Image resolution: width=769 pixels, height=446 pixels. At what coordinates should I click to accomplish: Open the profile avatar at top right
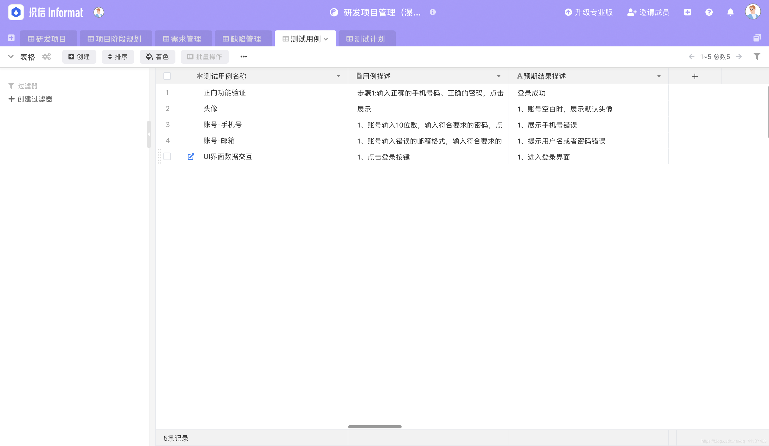click(x=753, y=12)
